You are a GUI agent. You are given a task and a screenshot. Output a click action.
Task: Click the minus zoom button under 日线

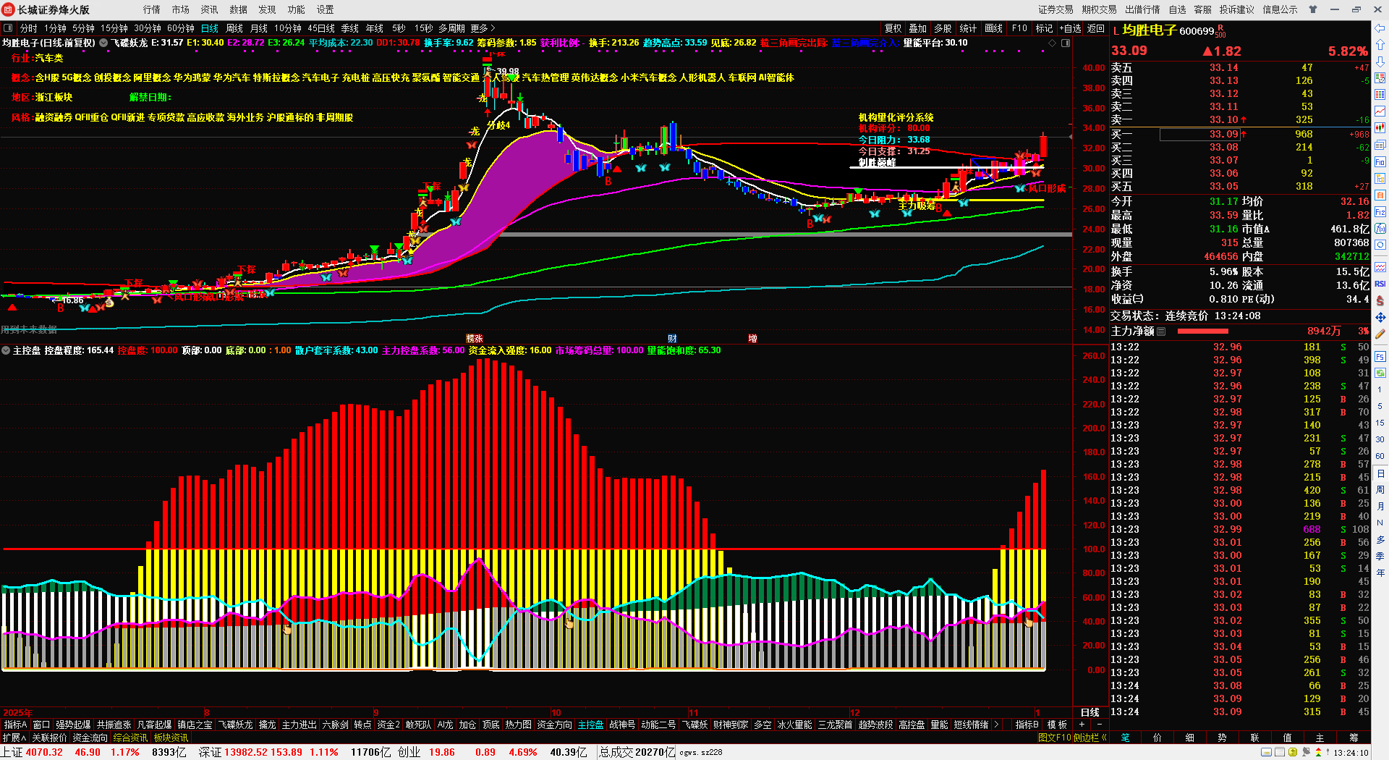[1100, 725]
